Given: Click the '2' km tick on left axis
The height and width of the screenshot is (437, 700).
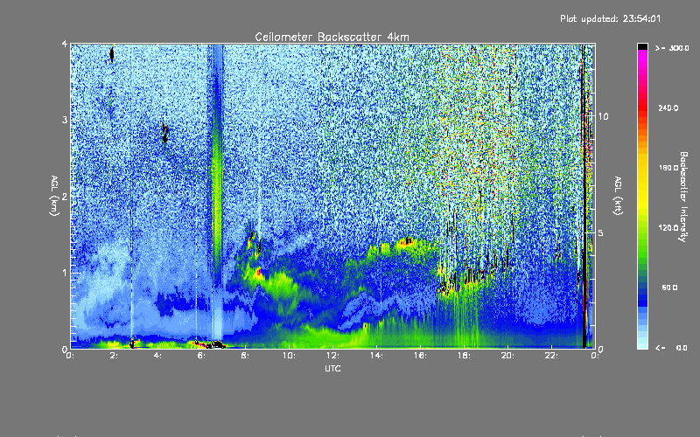Looking at the screenshot, I should coord(65,196).
